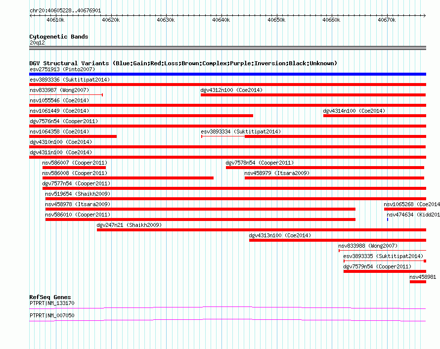Click the 40670k ruler tick label
This screenshot has height=349, width=440.
387,20
